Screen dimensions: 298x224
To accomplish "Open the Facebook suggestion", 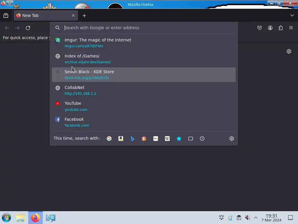I will (x=144, y=122).
